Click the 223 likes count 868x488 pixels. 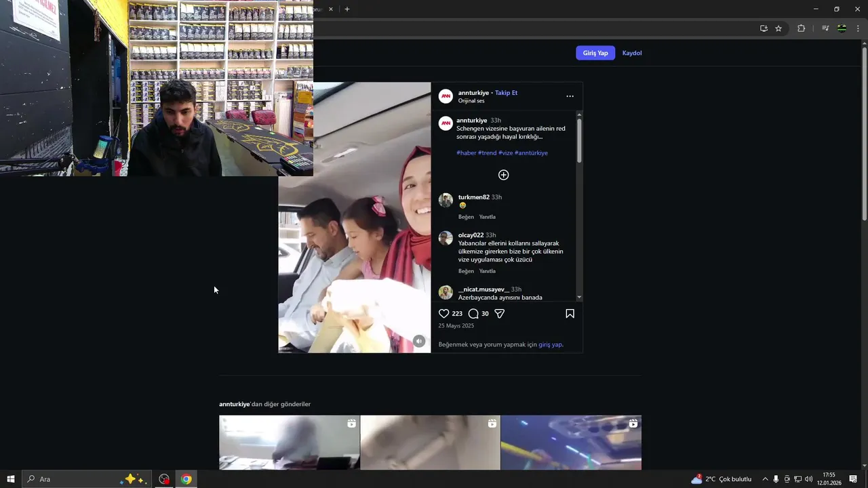457,314
